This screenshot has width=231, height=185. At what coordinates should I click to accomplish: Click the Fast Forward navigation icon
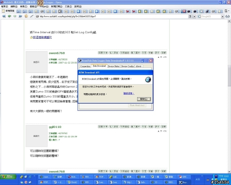click(20, 16)
